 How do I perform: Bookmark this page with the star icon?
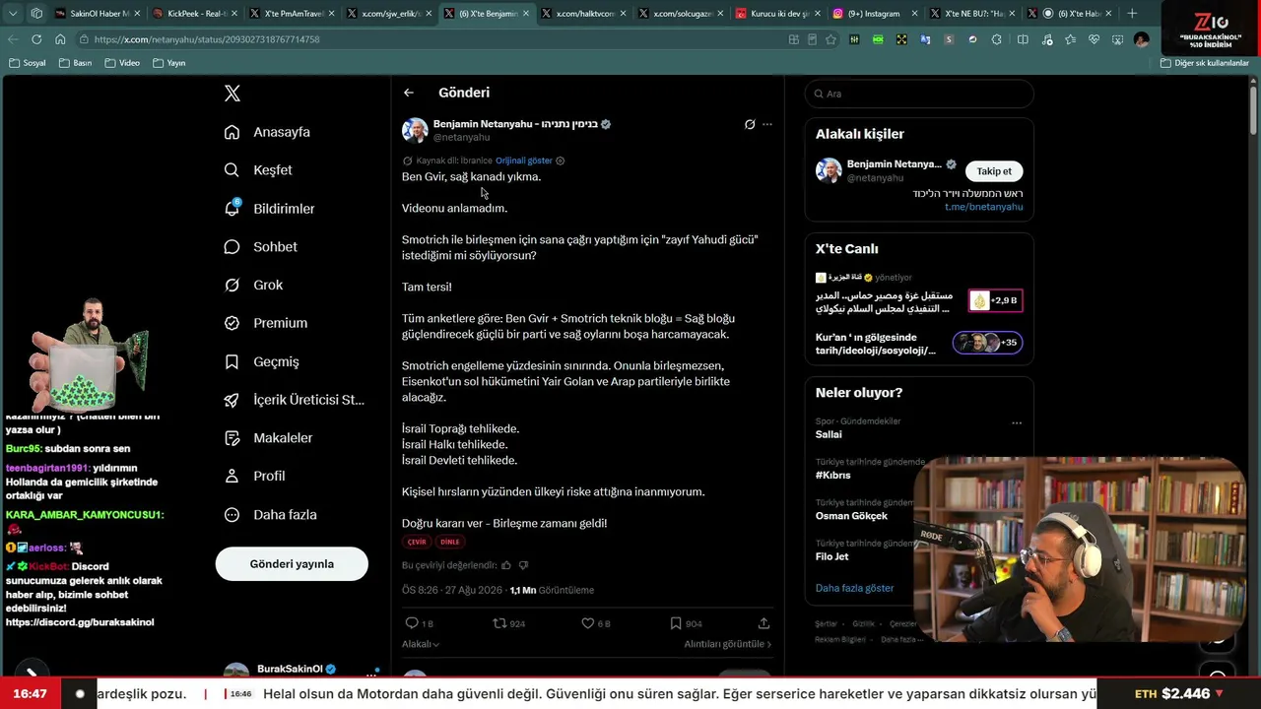pos(831,39)
